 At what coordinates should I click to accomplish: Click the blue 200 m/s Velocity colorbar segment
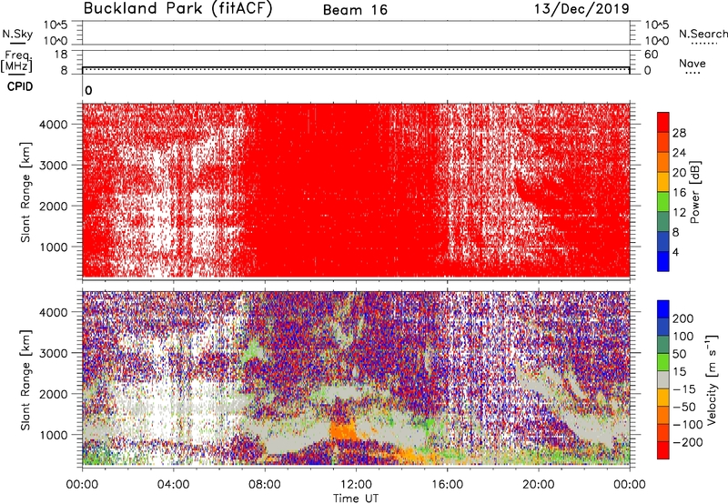point(663,309)
